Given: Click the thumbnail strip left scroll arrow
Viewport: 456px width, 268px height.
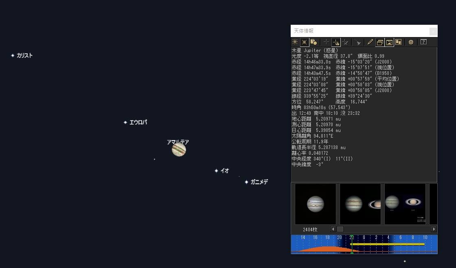Looking at the screenshot, I should 333,229.
